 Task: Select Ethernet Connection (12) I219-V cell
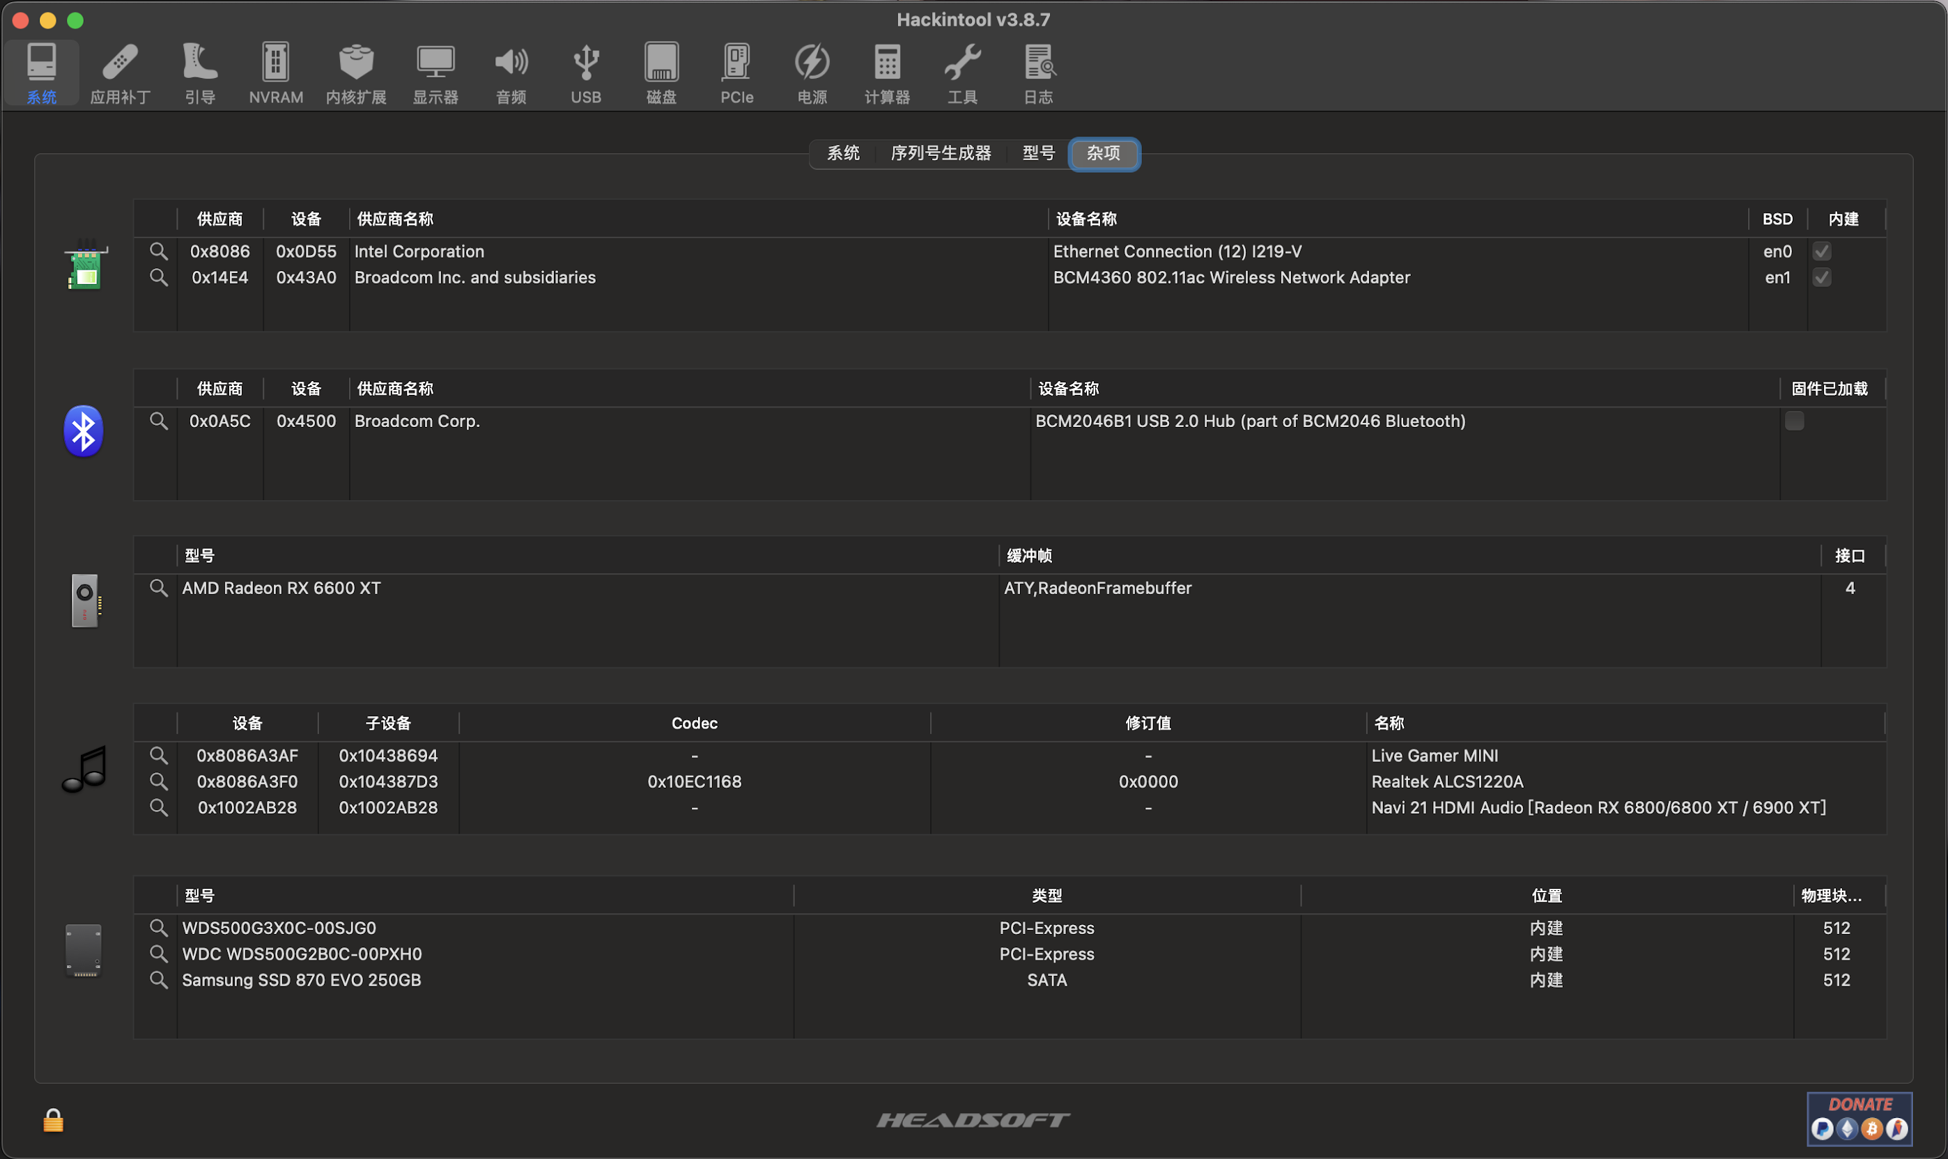(x=1177, y=251)
